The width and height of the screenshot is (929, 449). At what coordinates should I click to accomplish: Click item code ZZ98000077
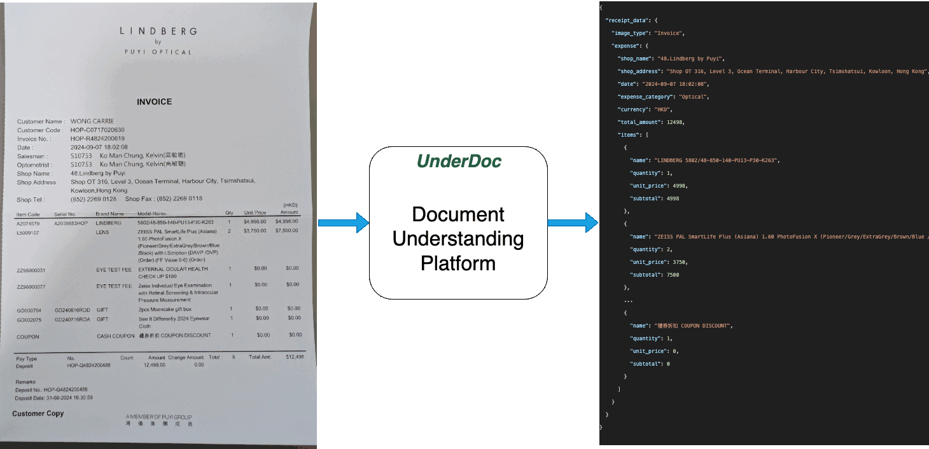[31, 287]
